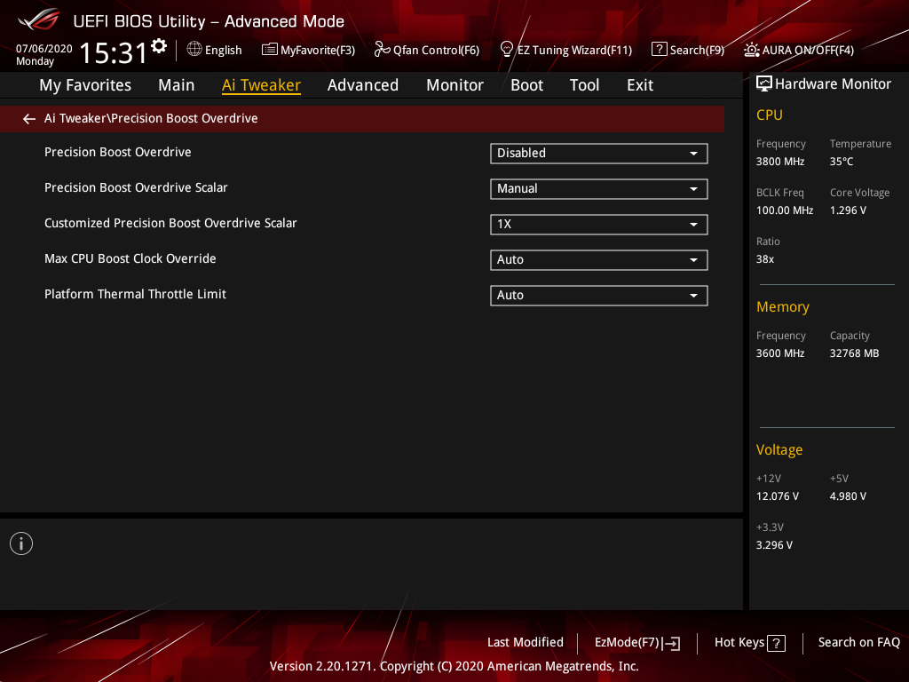
Task: Click memory capacity value 32768 MB
Action: [x=855, y=353]
